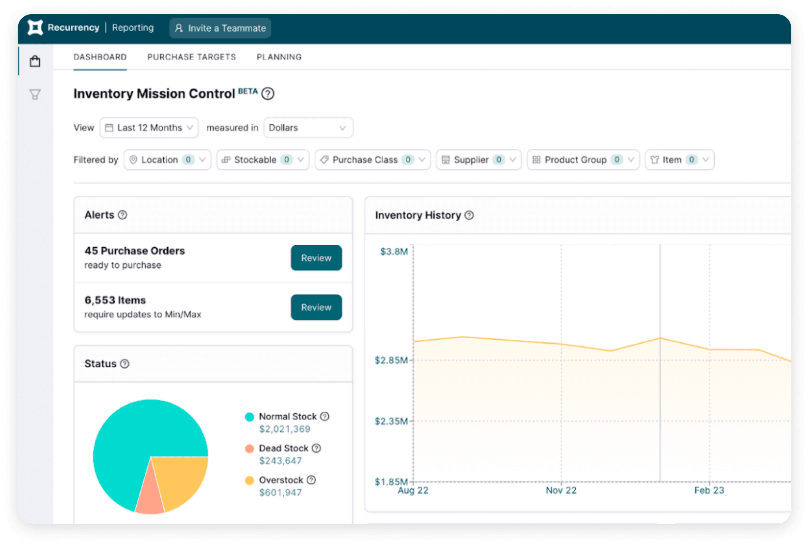Click Invite a Teammate button
809x545 pixels.
[220, 28]
